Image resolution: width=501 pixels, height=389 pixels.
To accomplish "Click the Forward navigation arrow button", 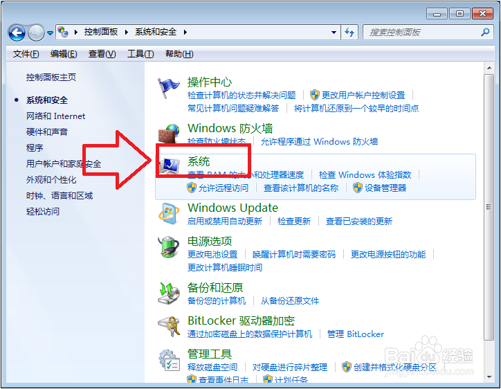I will [36, 33].
